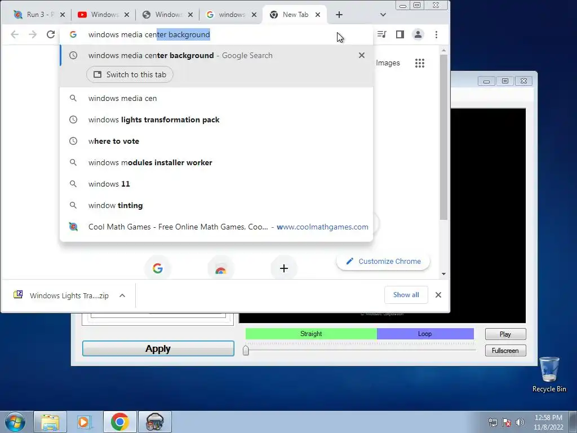This screenshot has width=577, height=433.
Task: Open the Chrome profile avatar menu
Action: click(418, 34)
